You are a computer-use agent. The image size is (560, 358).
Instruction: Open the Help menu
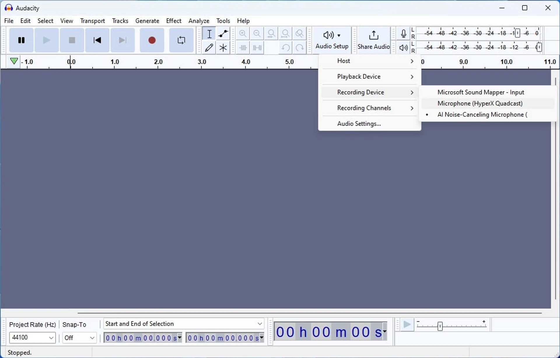(243, 21)
